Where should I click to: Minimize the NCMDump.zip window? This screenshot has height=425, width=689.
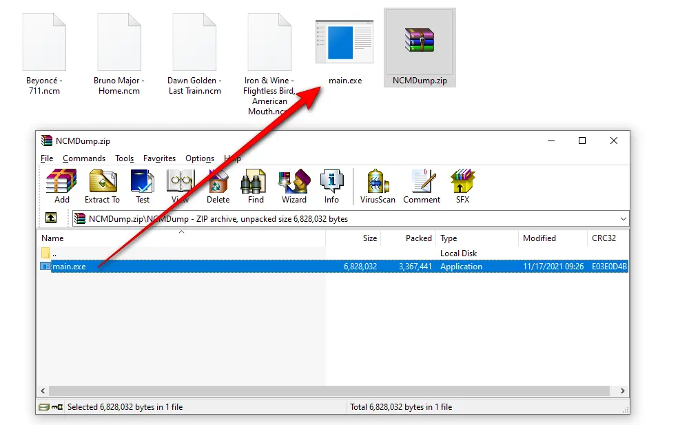[551, 141]
